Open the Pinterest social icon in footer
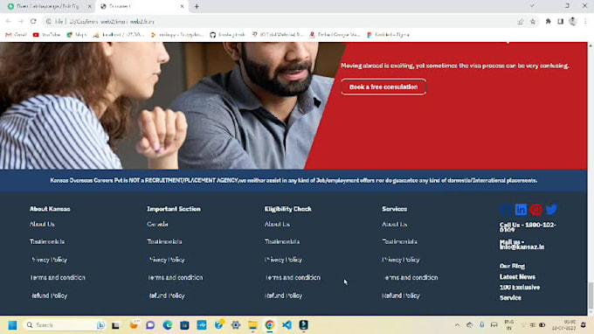594x334 pixels. (x=535, y=210)
